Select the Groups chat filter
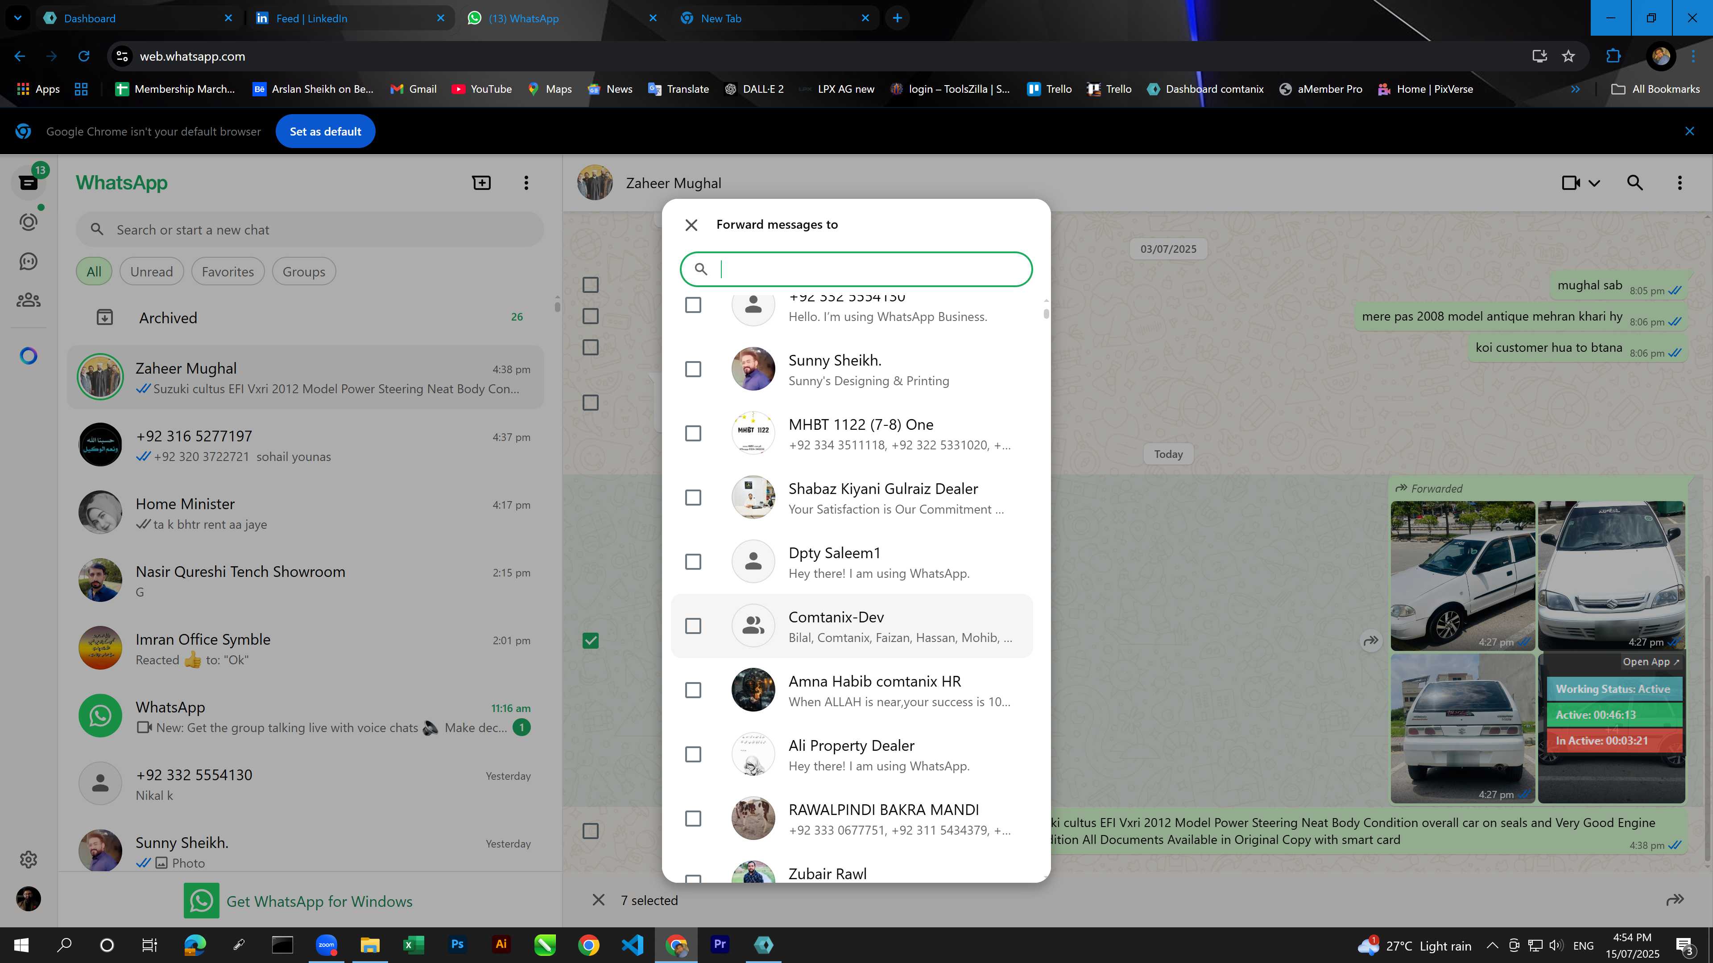Image resolution: width=1713 pixels, height=963 pixels. pyautogui.click(x=303, y=272)
